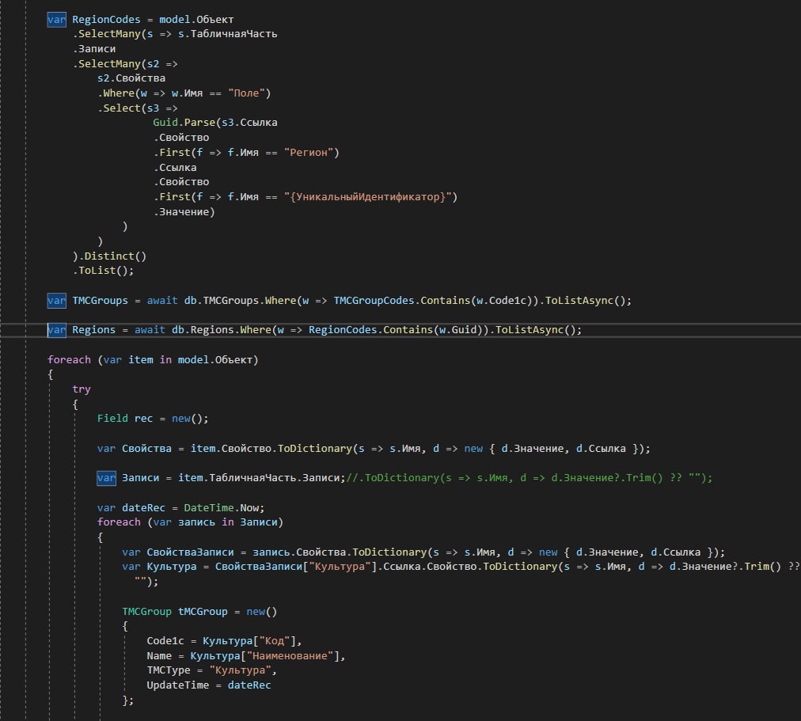
Task: Click the Distinct() method call
Action: pos(115,256)
